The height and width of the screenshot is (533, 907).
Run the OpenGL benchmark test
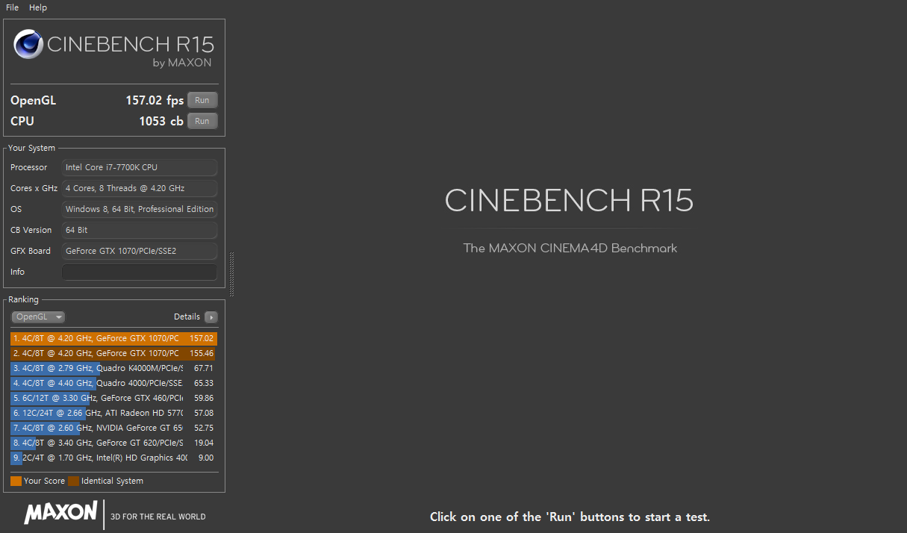click(202, 100)
